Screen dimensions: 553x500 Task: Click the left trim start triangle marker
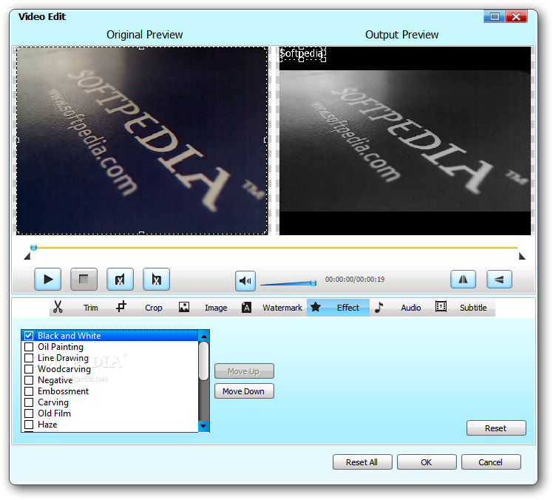[x=27, y=256]
